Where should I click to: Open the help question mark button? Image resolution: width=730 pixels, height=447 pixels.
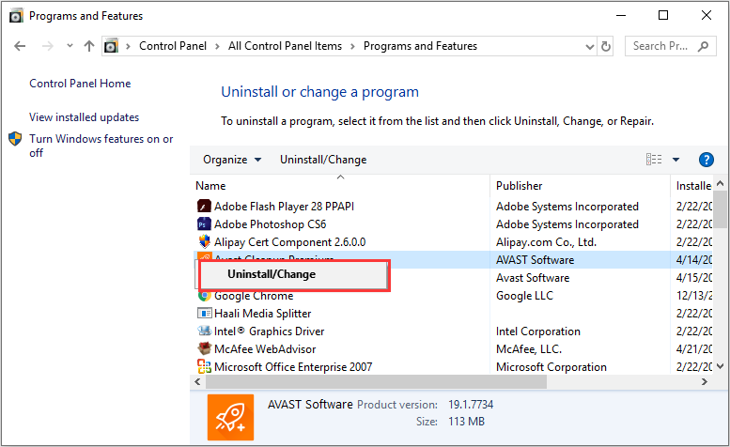click(x=707, y=160)
